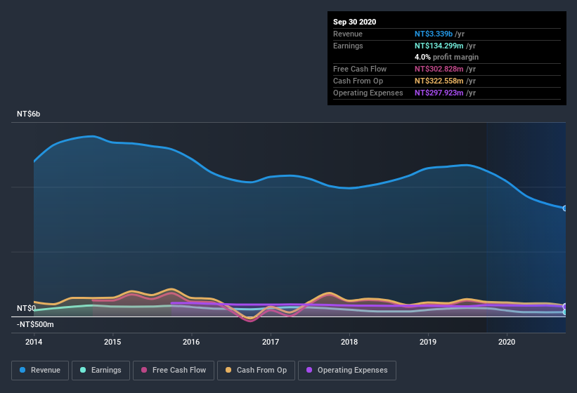The height and width of the screenshot is (393, 577).
Task: Click the NT$0 y-axis label
Action: [26, 308]
